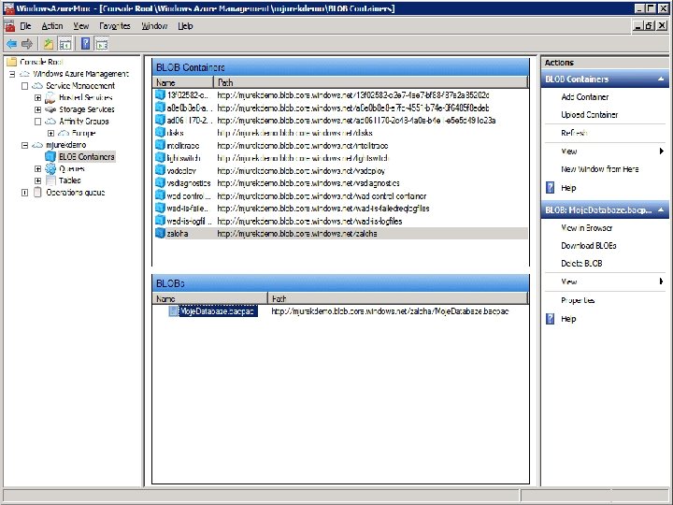Sort BLOBs by Path column header
673x505 pixels.
[x=397, y=298]
